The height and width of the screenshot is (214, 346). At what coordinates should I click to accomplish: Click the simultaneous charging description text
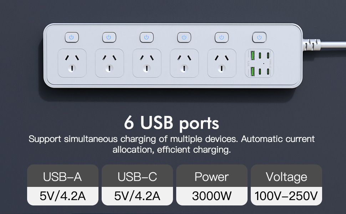(172, 144)
